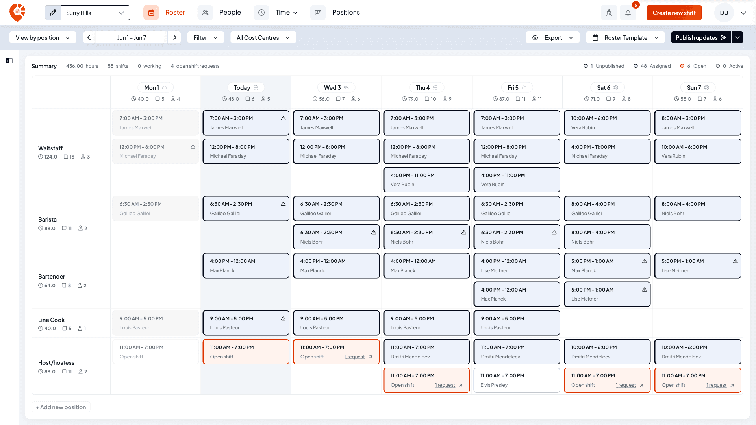Image resolution: width=756 pixels, height=425 pixels.
Task: Open the Surry Hills location dropdown
Action: (x=95, y=13)
